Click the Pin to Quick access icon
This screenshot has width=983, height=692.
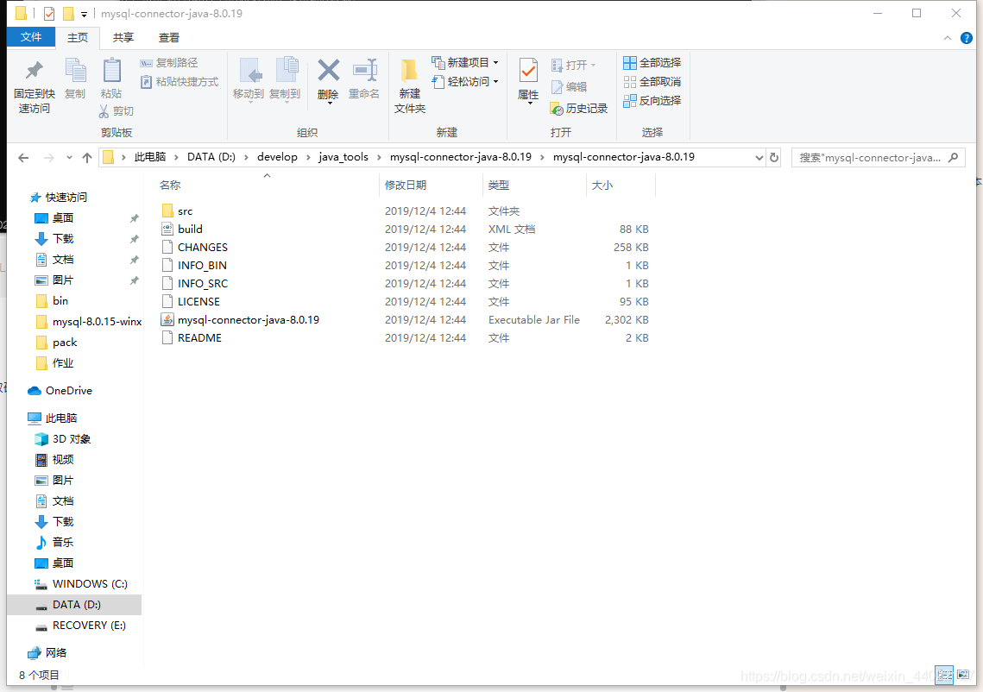click(34, 70)
